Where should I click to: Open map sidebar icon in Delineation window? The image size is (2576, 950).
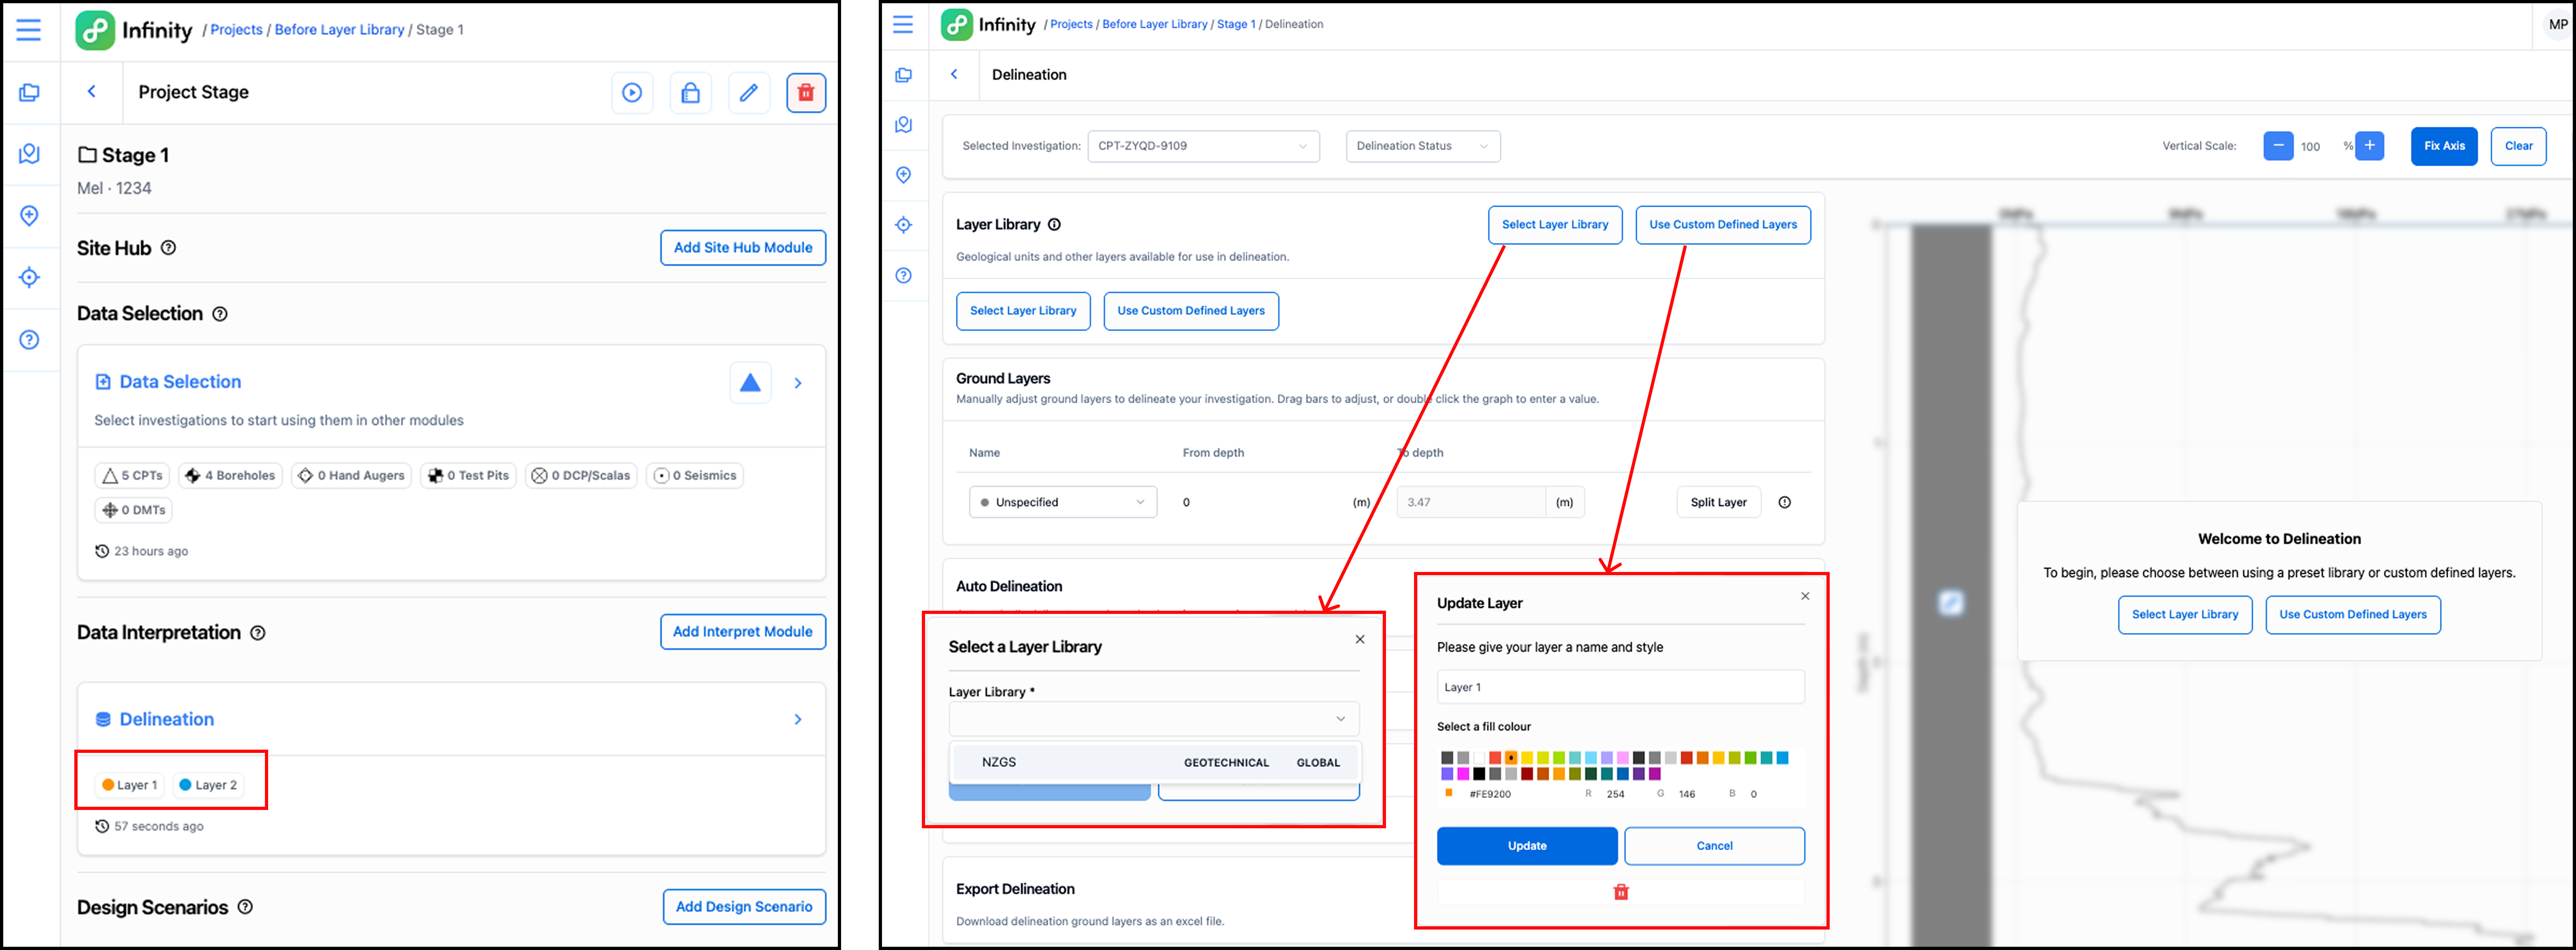pos(904,125)
